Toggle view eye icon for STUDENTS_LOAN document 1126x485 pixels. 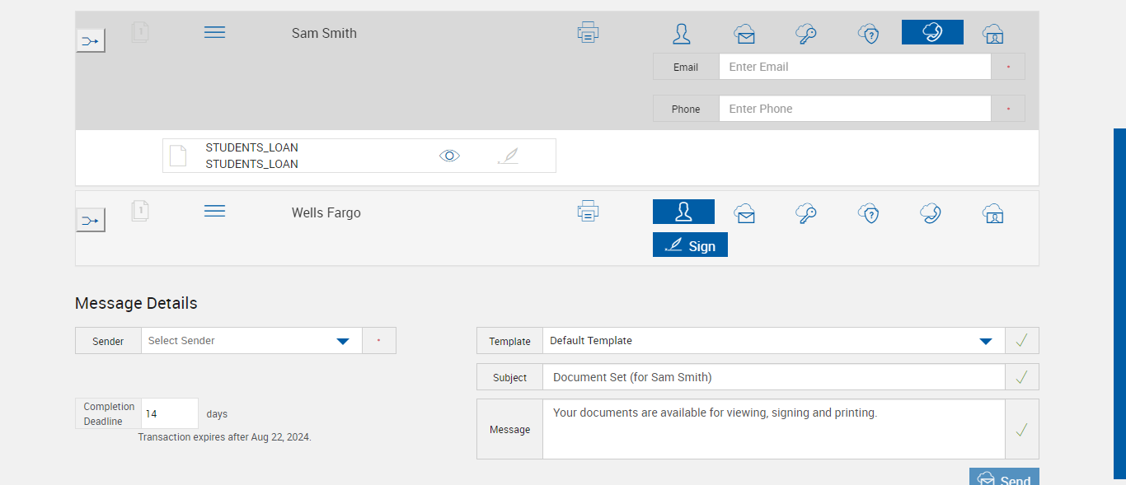(449, 156)
